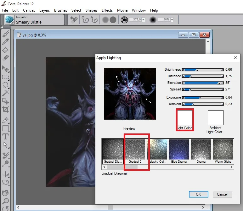Open the Effects menu
Screen dimensions: 243x211
pyautogui.click(x=107, y=10)
